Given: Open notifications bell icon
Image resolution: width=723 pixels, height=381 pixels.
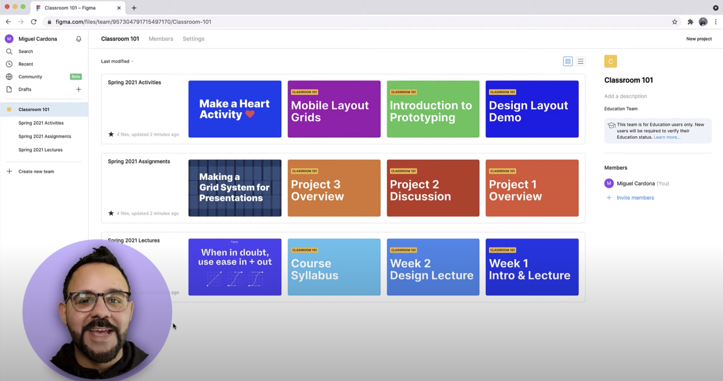Looking at the screenshot, I should click(79, 39).
